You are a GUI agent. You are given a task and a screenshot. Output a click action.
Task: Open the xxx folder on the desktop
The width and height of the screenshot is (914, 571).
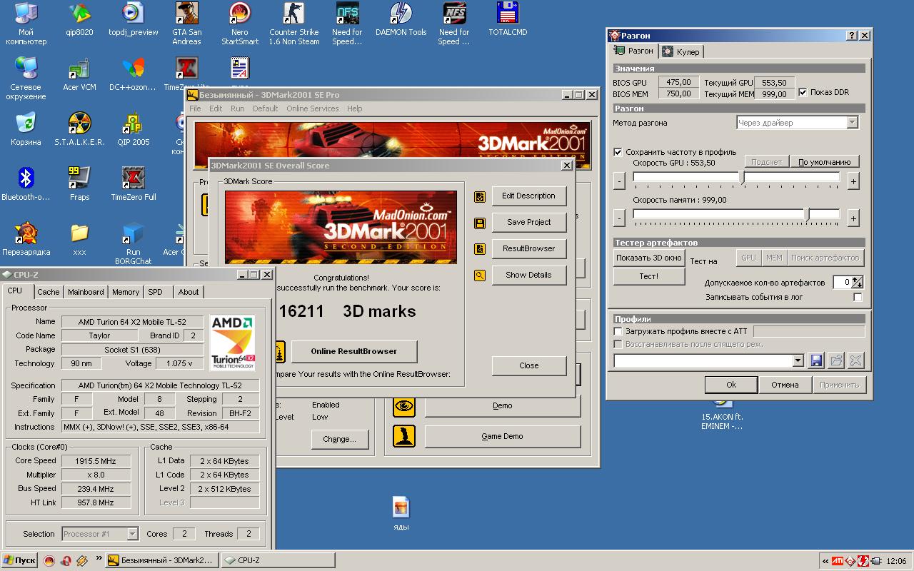pyautogui.click(x=79, y=233)
